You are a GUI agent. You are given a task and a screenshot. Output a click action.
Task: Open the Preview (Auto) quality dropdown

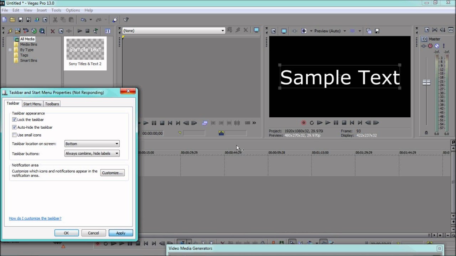[330, 31]
